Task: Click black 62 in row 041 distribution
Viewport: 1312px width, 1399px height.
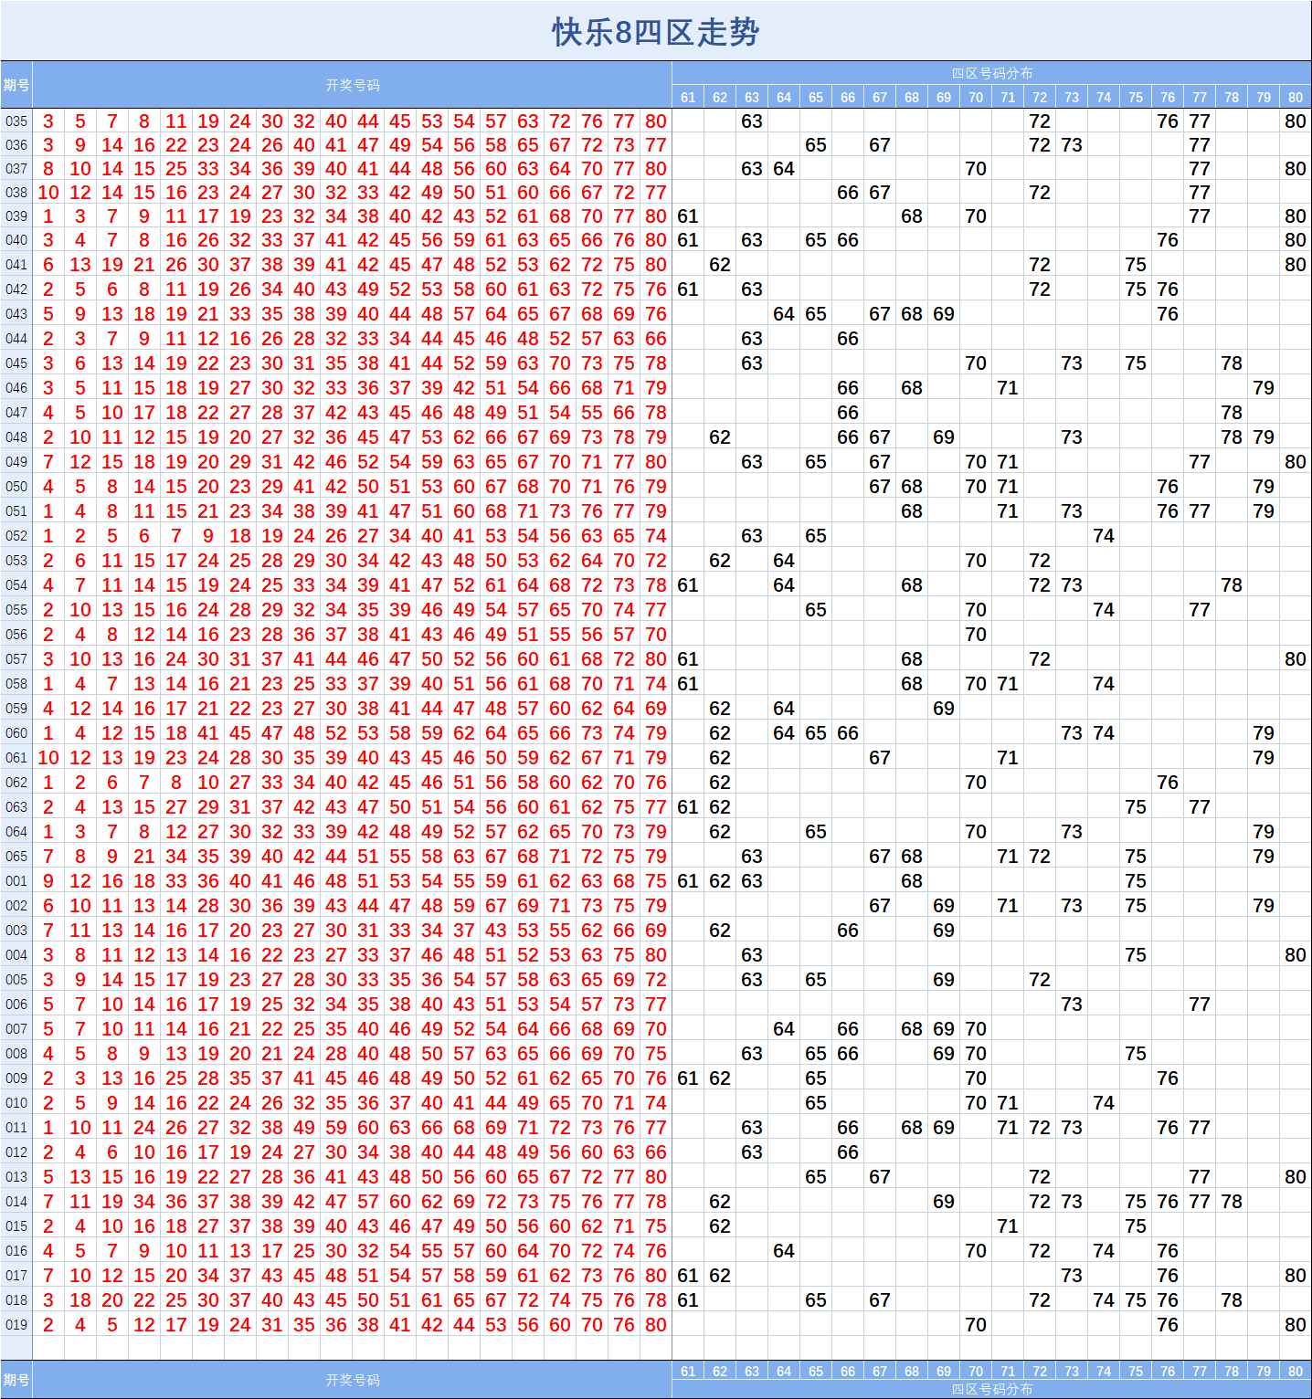Action: coord(720,265)
